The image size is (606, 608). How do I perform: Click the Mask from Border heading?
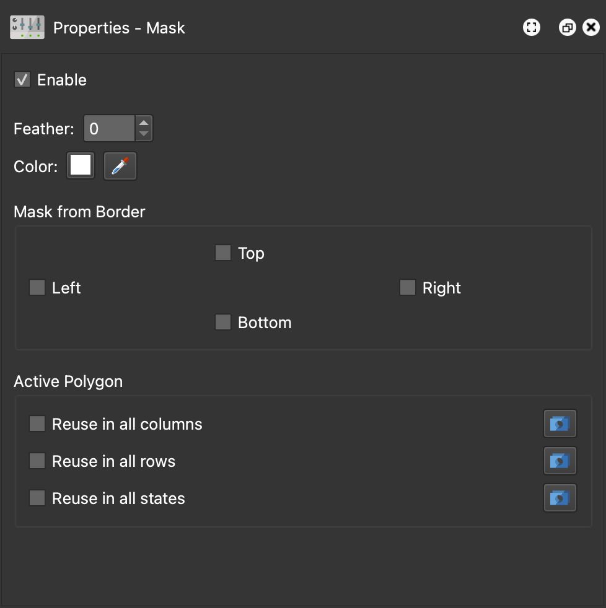pos(79,212)
